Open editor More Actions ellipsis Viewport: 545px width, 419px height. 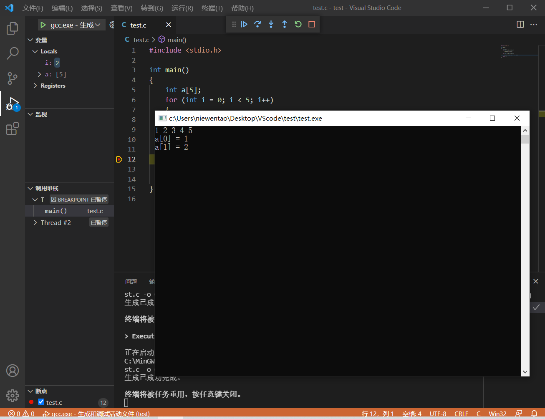tap(534, 25)
